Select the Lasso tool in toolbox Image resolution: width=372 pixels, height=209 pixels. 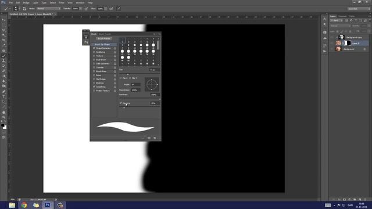pos(3,30)
